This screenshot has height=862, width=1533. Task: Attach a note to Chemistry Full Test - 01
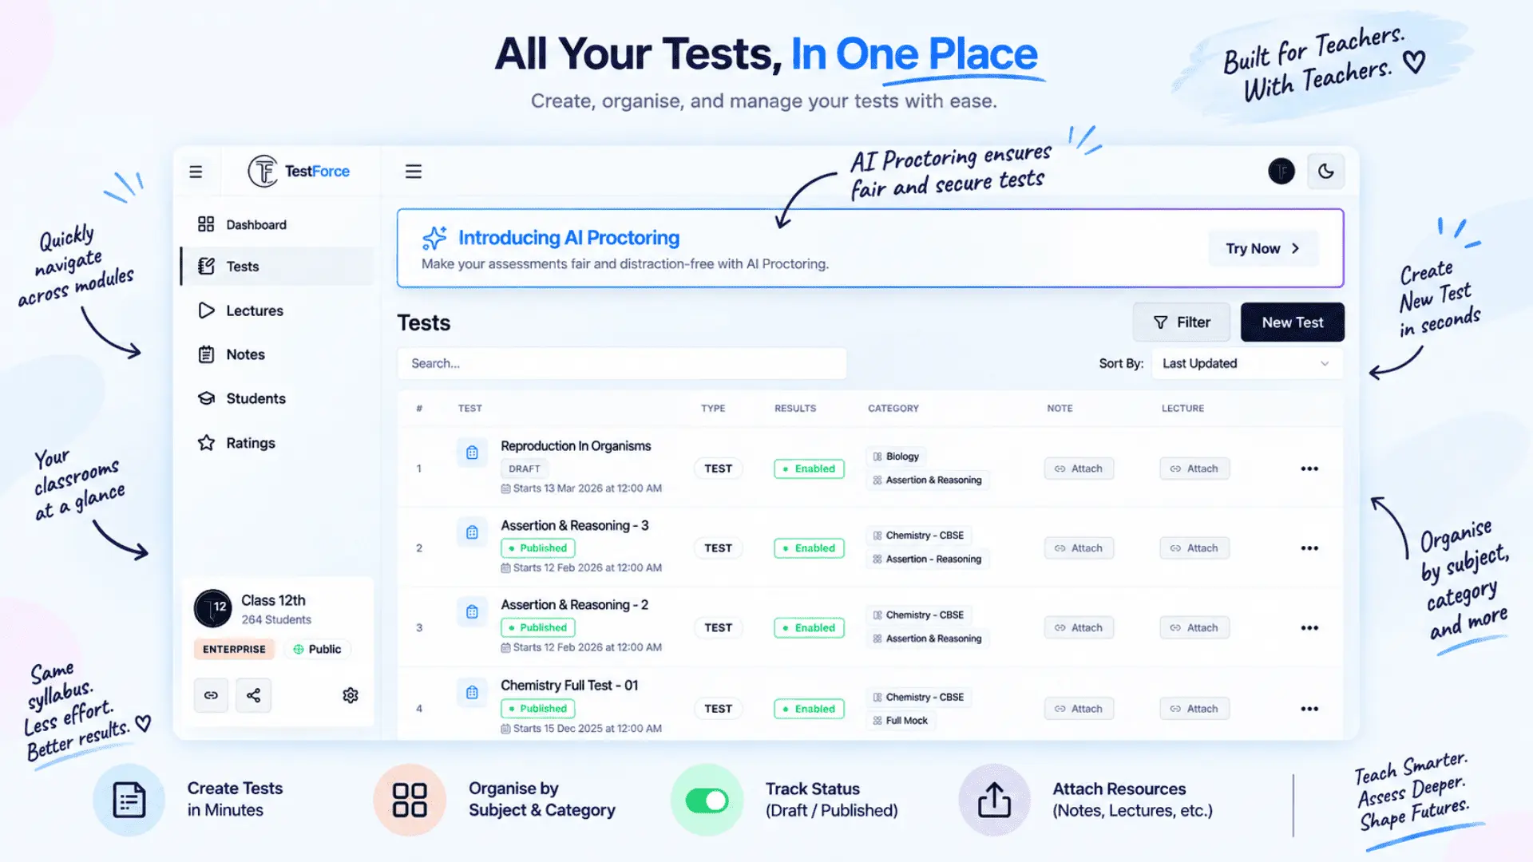click(1079, 709)
